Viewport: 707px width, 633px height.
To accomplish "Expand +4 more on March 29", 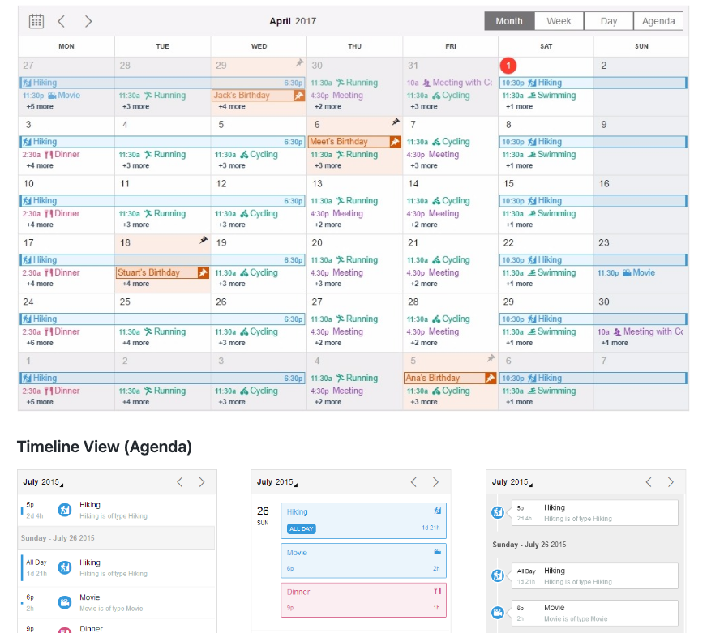I will (232, 107).
